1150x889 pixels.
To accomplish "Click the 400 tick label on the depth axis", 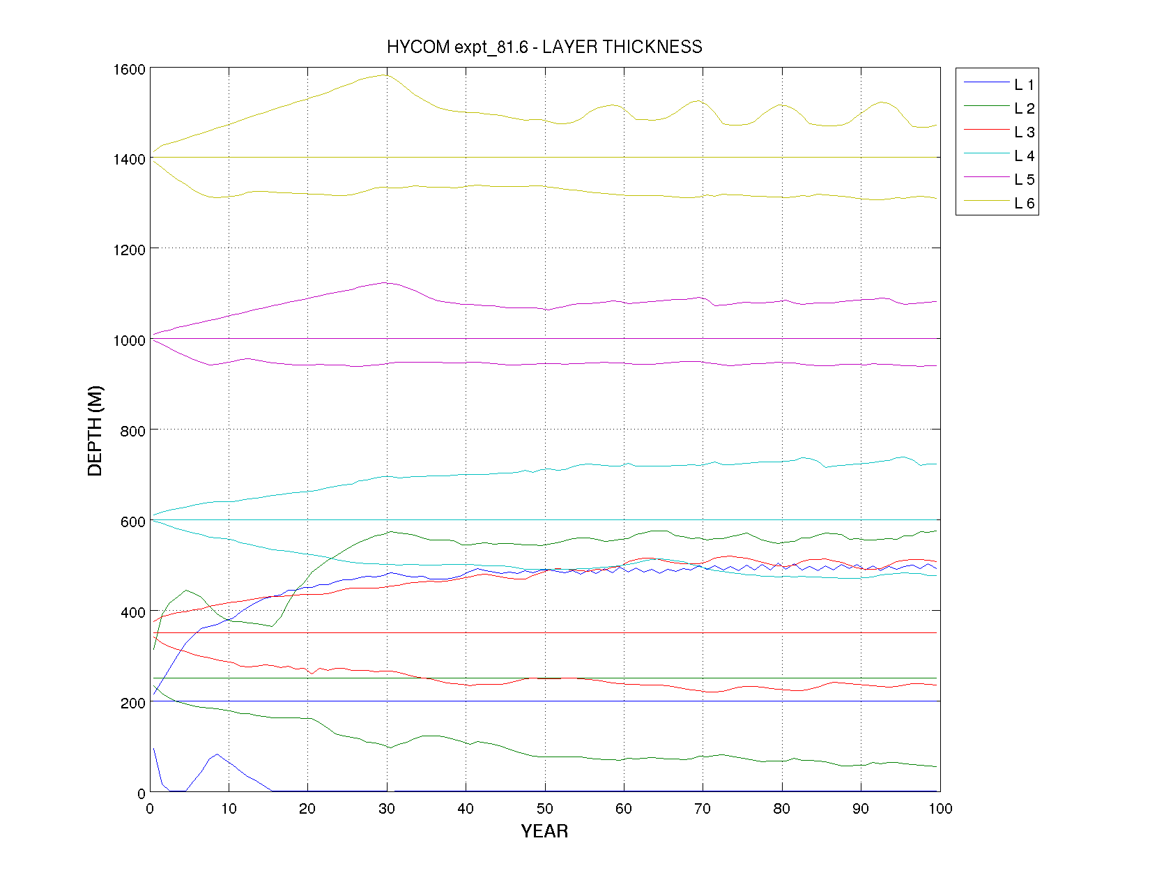I will point(132,612).
